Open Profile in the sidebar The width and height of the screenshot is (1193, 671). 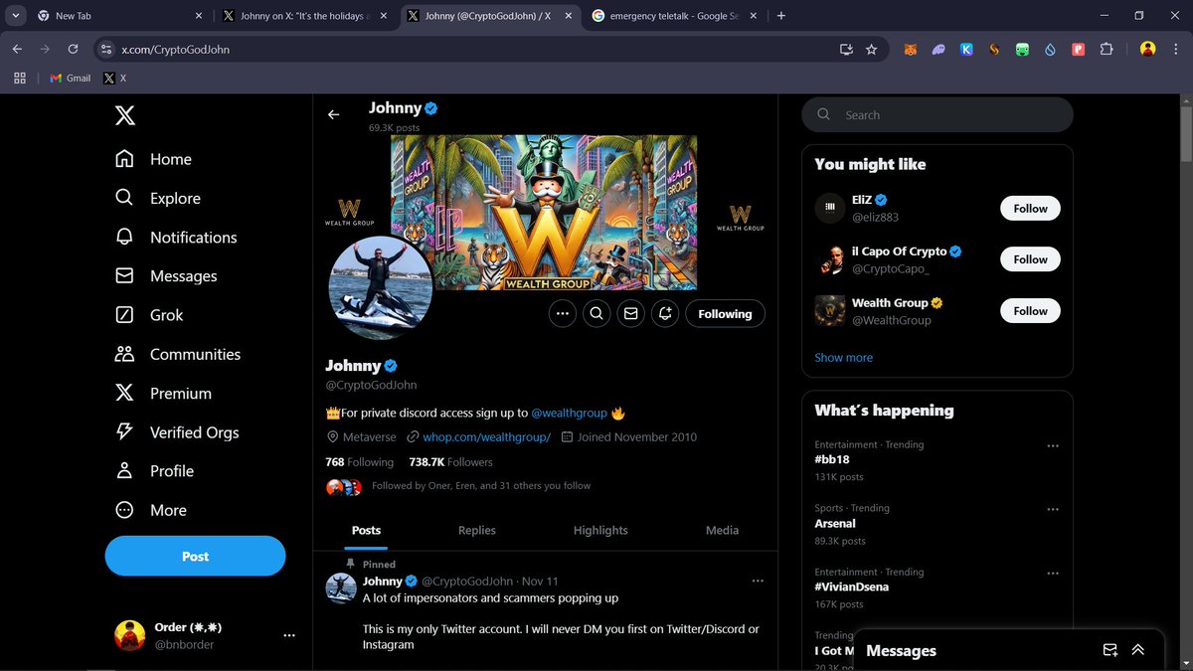[x=154, y=471]
